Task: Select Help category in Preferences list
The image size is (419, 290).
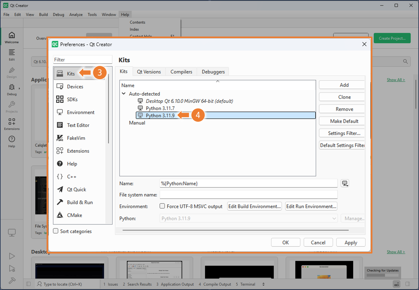Action: point(80,164)
